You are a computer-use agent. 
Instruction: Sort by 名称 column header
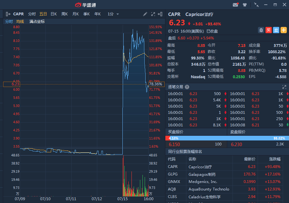(192, 159)
